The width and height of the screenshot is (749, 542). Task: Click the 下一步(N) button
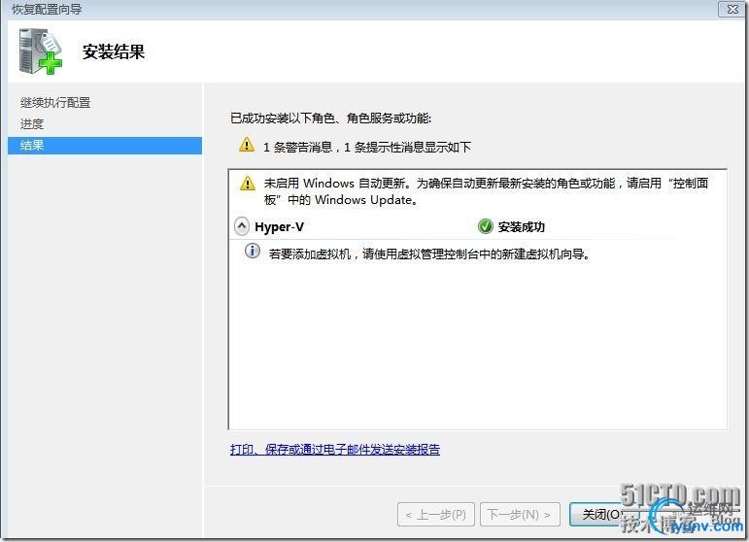[x=520, y=514]
